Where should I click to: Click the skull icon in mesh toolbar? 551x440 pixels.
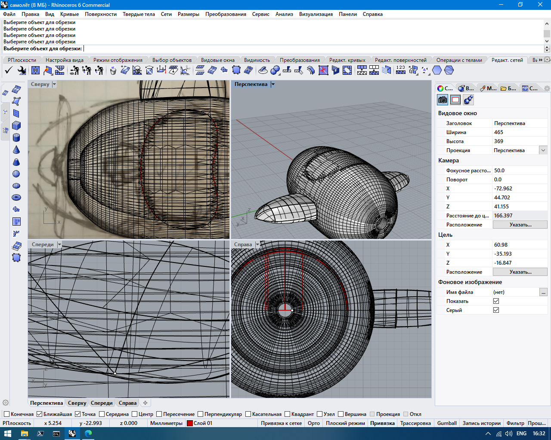[137, 70]
